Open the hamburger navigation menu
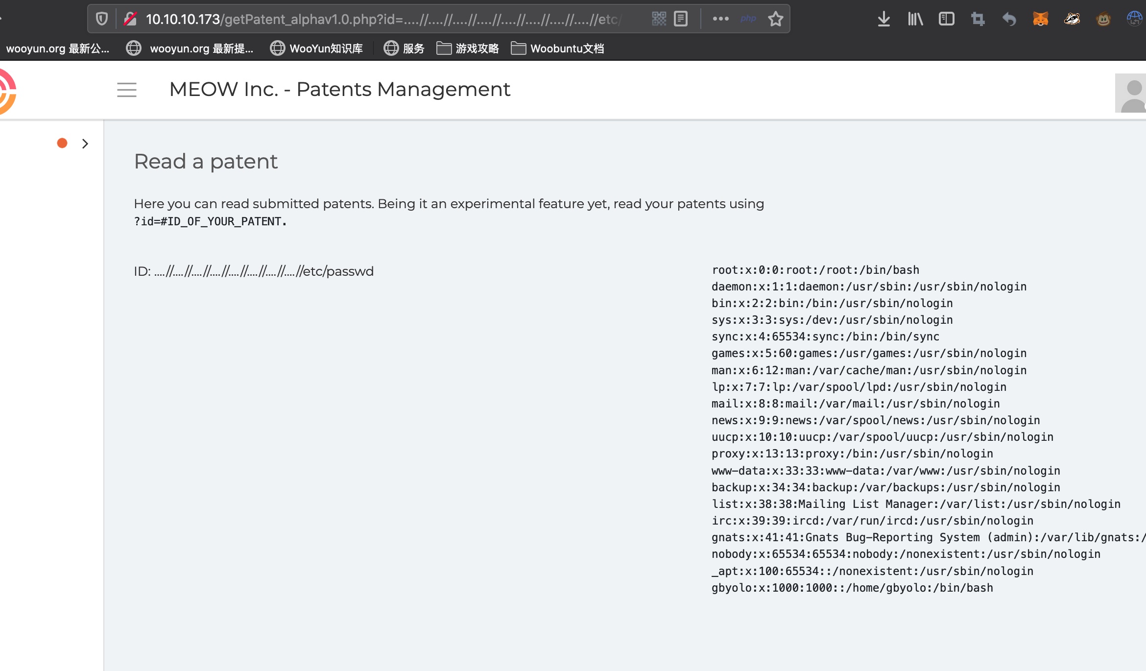The height and width of the screenshot is (671, 1146). (x=127, y=90)
